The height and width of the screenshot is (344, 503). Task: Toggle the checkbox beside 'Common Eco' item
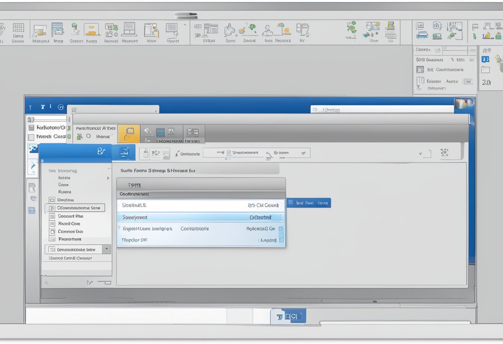(52, 231)
